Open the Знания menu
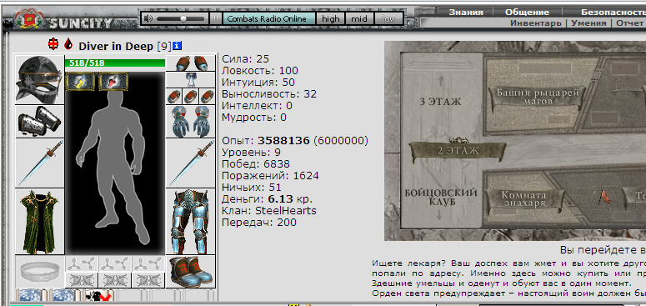 coord(466,12)
